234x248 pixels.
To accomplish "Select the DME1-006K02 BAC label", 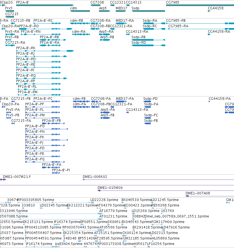I will (x=95, y=177).
